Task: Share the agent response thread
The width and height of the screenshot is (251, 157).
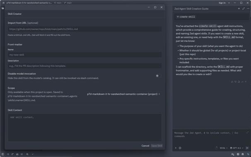Action: pyautogui.click(x=242, y=82)
